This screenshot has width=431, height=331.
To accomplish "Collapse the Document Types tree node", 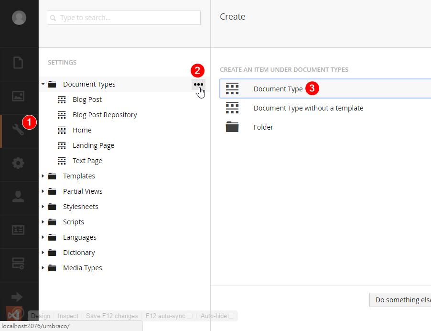I will [x=43, y=84].
